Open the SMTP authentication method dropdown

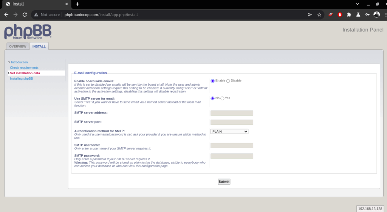tap(229, 132)
